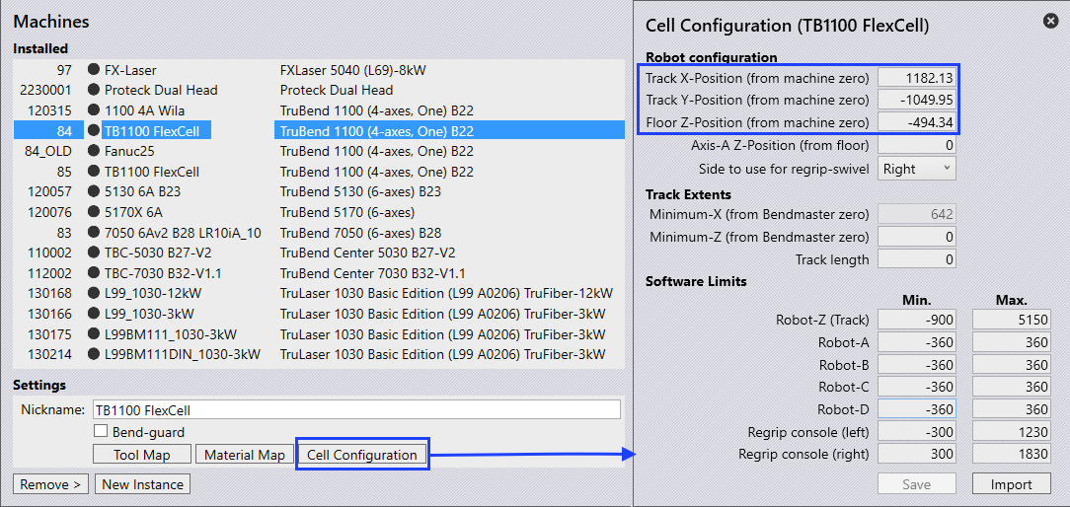Screen dimensions: 1070x507
Task: Enable the Bend-guard checkbox
Action: pos(101,431)
